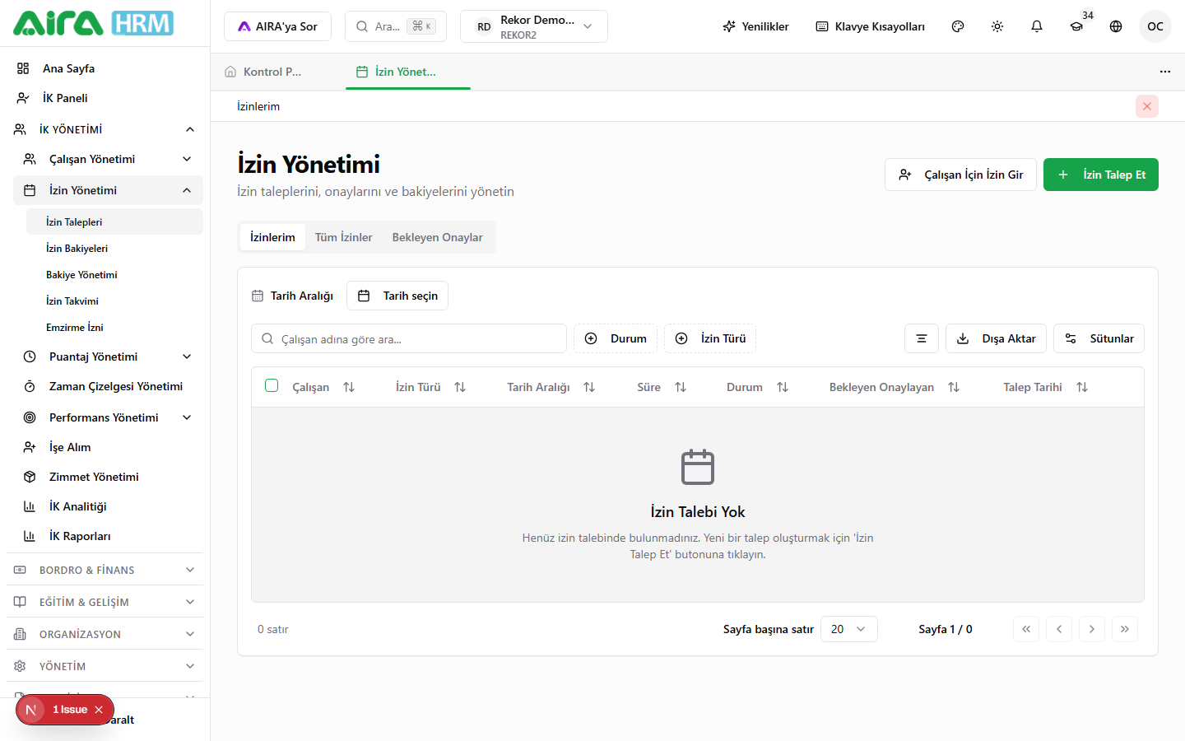Go to previous page chevron
This screenshot has width=1185, height=741.
click(x=1059, y=629)
